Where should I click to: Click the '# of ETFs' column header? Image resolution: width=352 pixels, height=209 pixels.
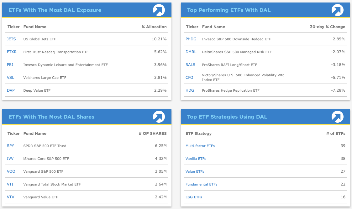click(x=336, y=134)
